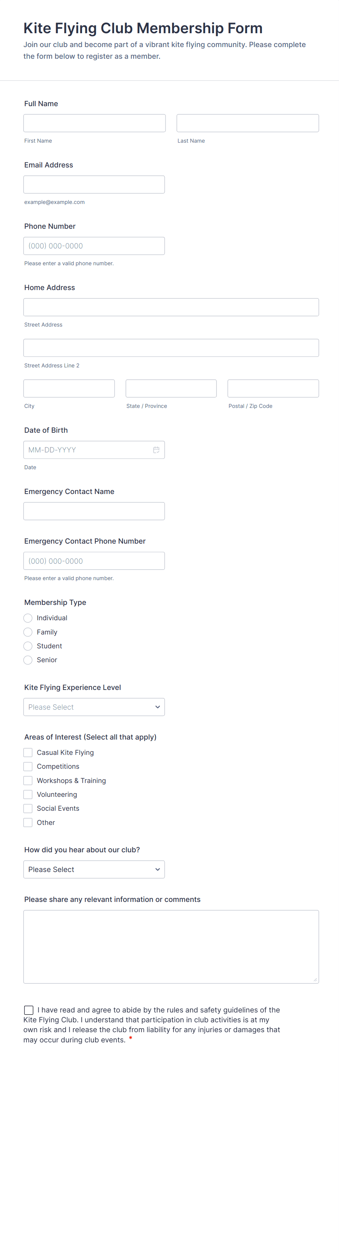The image size is (339, 1254).
Task: Enable the Workshops & Training checkbox
Action: click(28, 780)
